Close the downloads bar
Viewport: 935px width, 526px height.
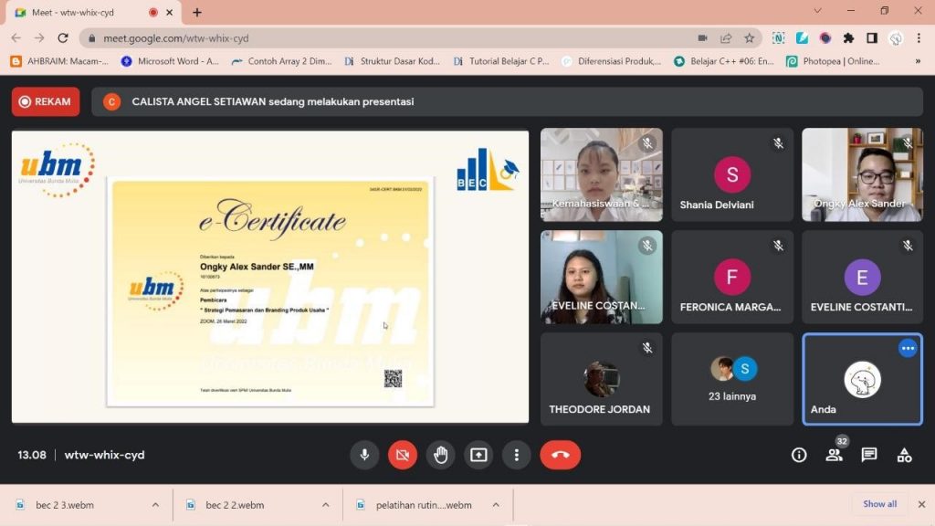tap(921, 504)
